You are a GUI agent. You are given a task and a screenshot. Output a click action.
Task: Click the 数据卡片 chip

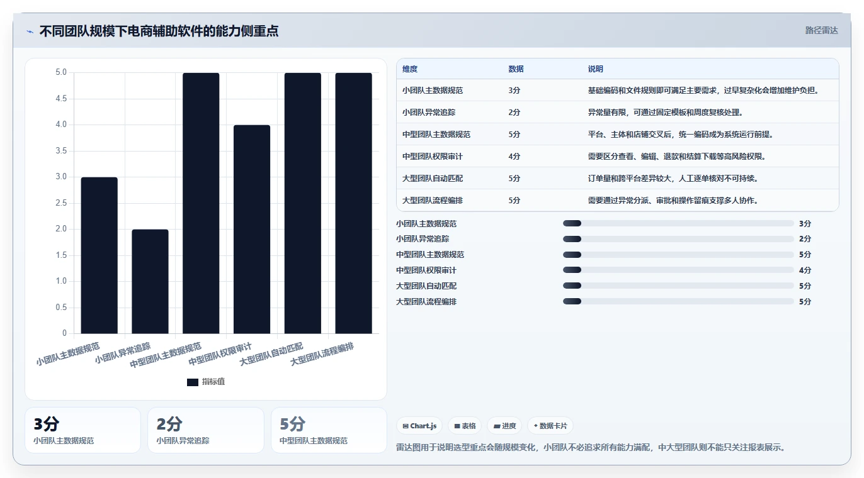(550, 426)
